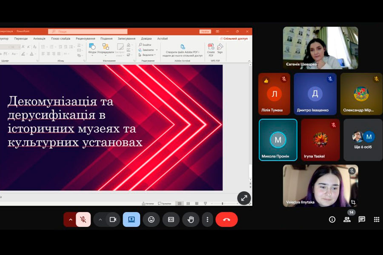Select Лілія Тумаш participant tile
383x255 pixels.
tap(274, 94)
